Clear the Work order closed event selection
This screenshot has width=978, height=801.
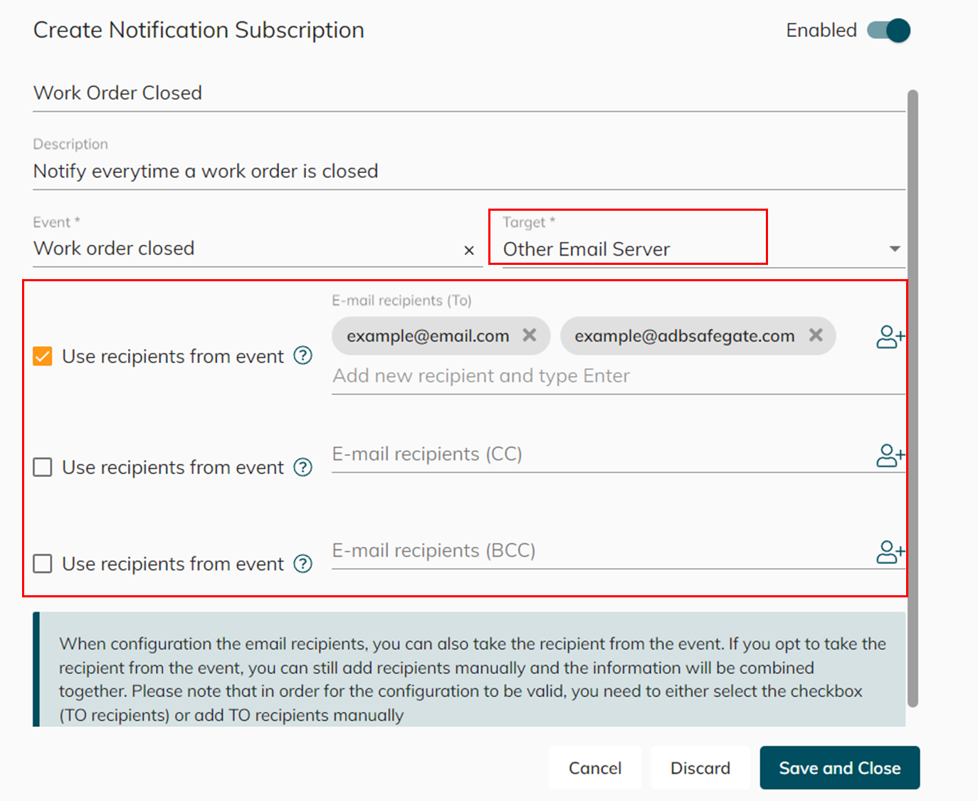point(469,250)
